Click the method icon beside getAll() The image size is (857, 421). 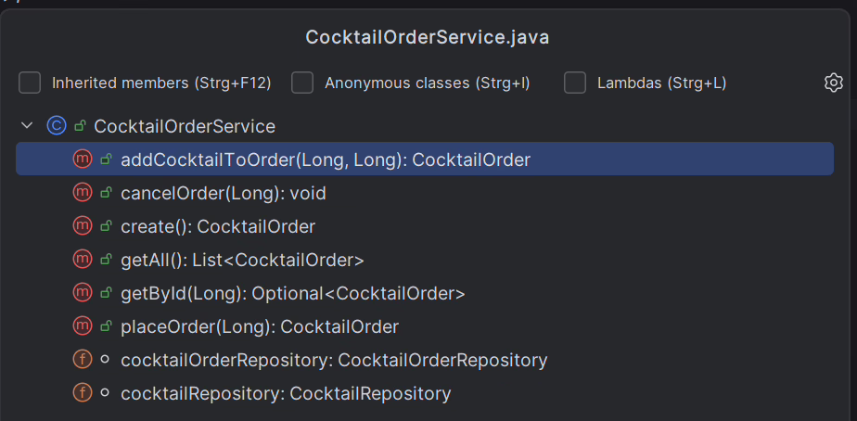(x=82, y=260)
